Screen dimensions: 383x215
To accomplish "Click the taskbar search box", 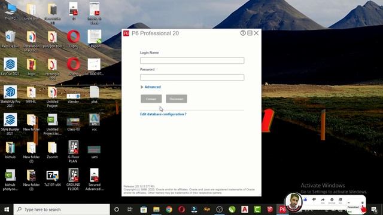I will click(x=62, y=210).
